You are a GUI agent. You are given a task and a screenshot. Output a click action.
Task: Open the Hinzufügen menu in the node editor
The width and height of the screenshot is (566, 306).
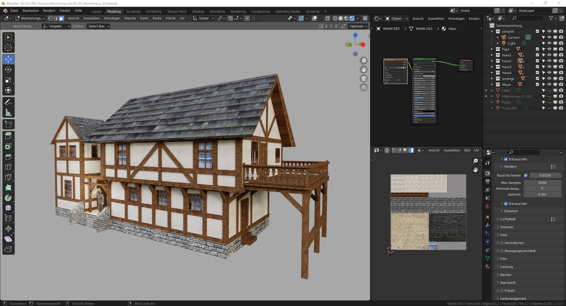(456, 19)
